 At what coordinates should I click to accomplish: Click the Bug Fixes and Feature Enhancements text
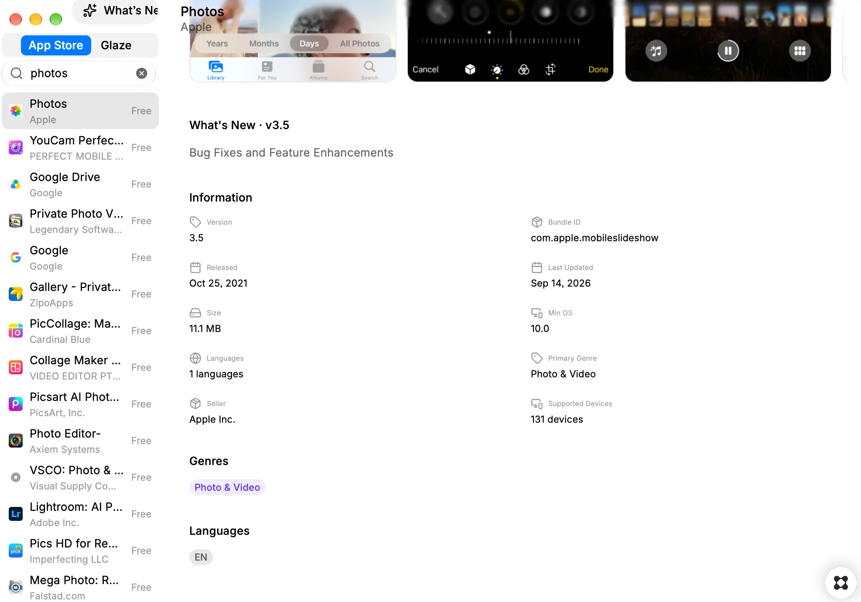pyautogui.click(x=291, y=153)
